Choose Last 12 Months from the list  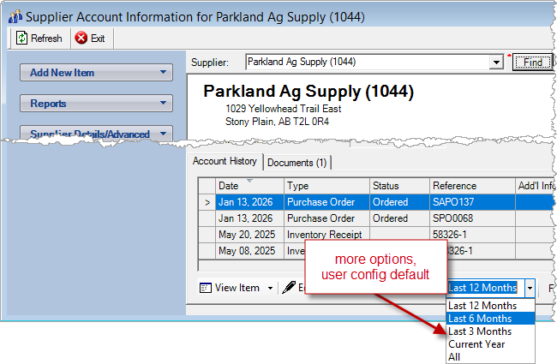[490, 306]
